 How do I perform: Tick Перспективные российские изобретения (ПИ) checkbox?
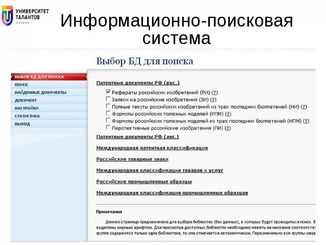pos(108,127)
